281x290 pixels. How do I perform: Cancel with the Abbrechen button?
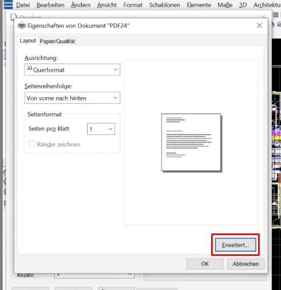point(246,264)
